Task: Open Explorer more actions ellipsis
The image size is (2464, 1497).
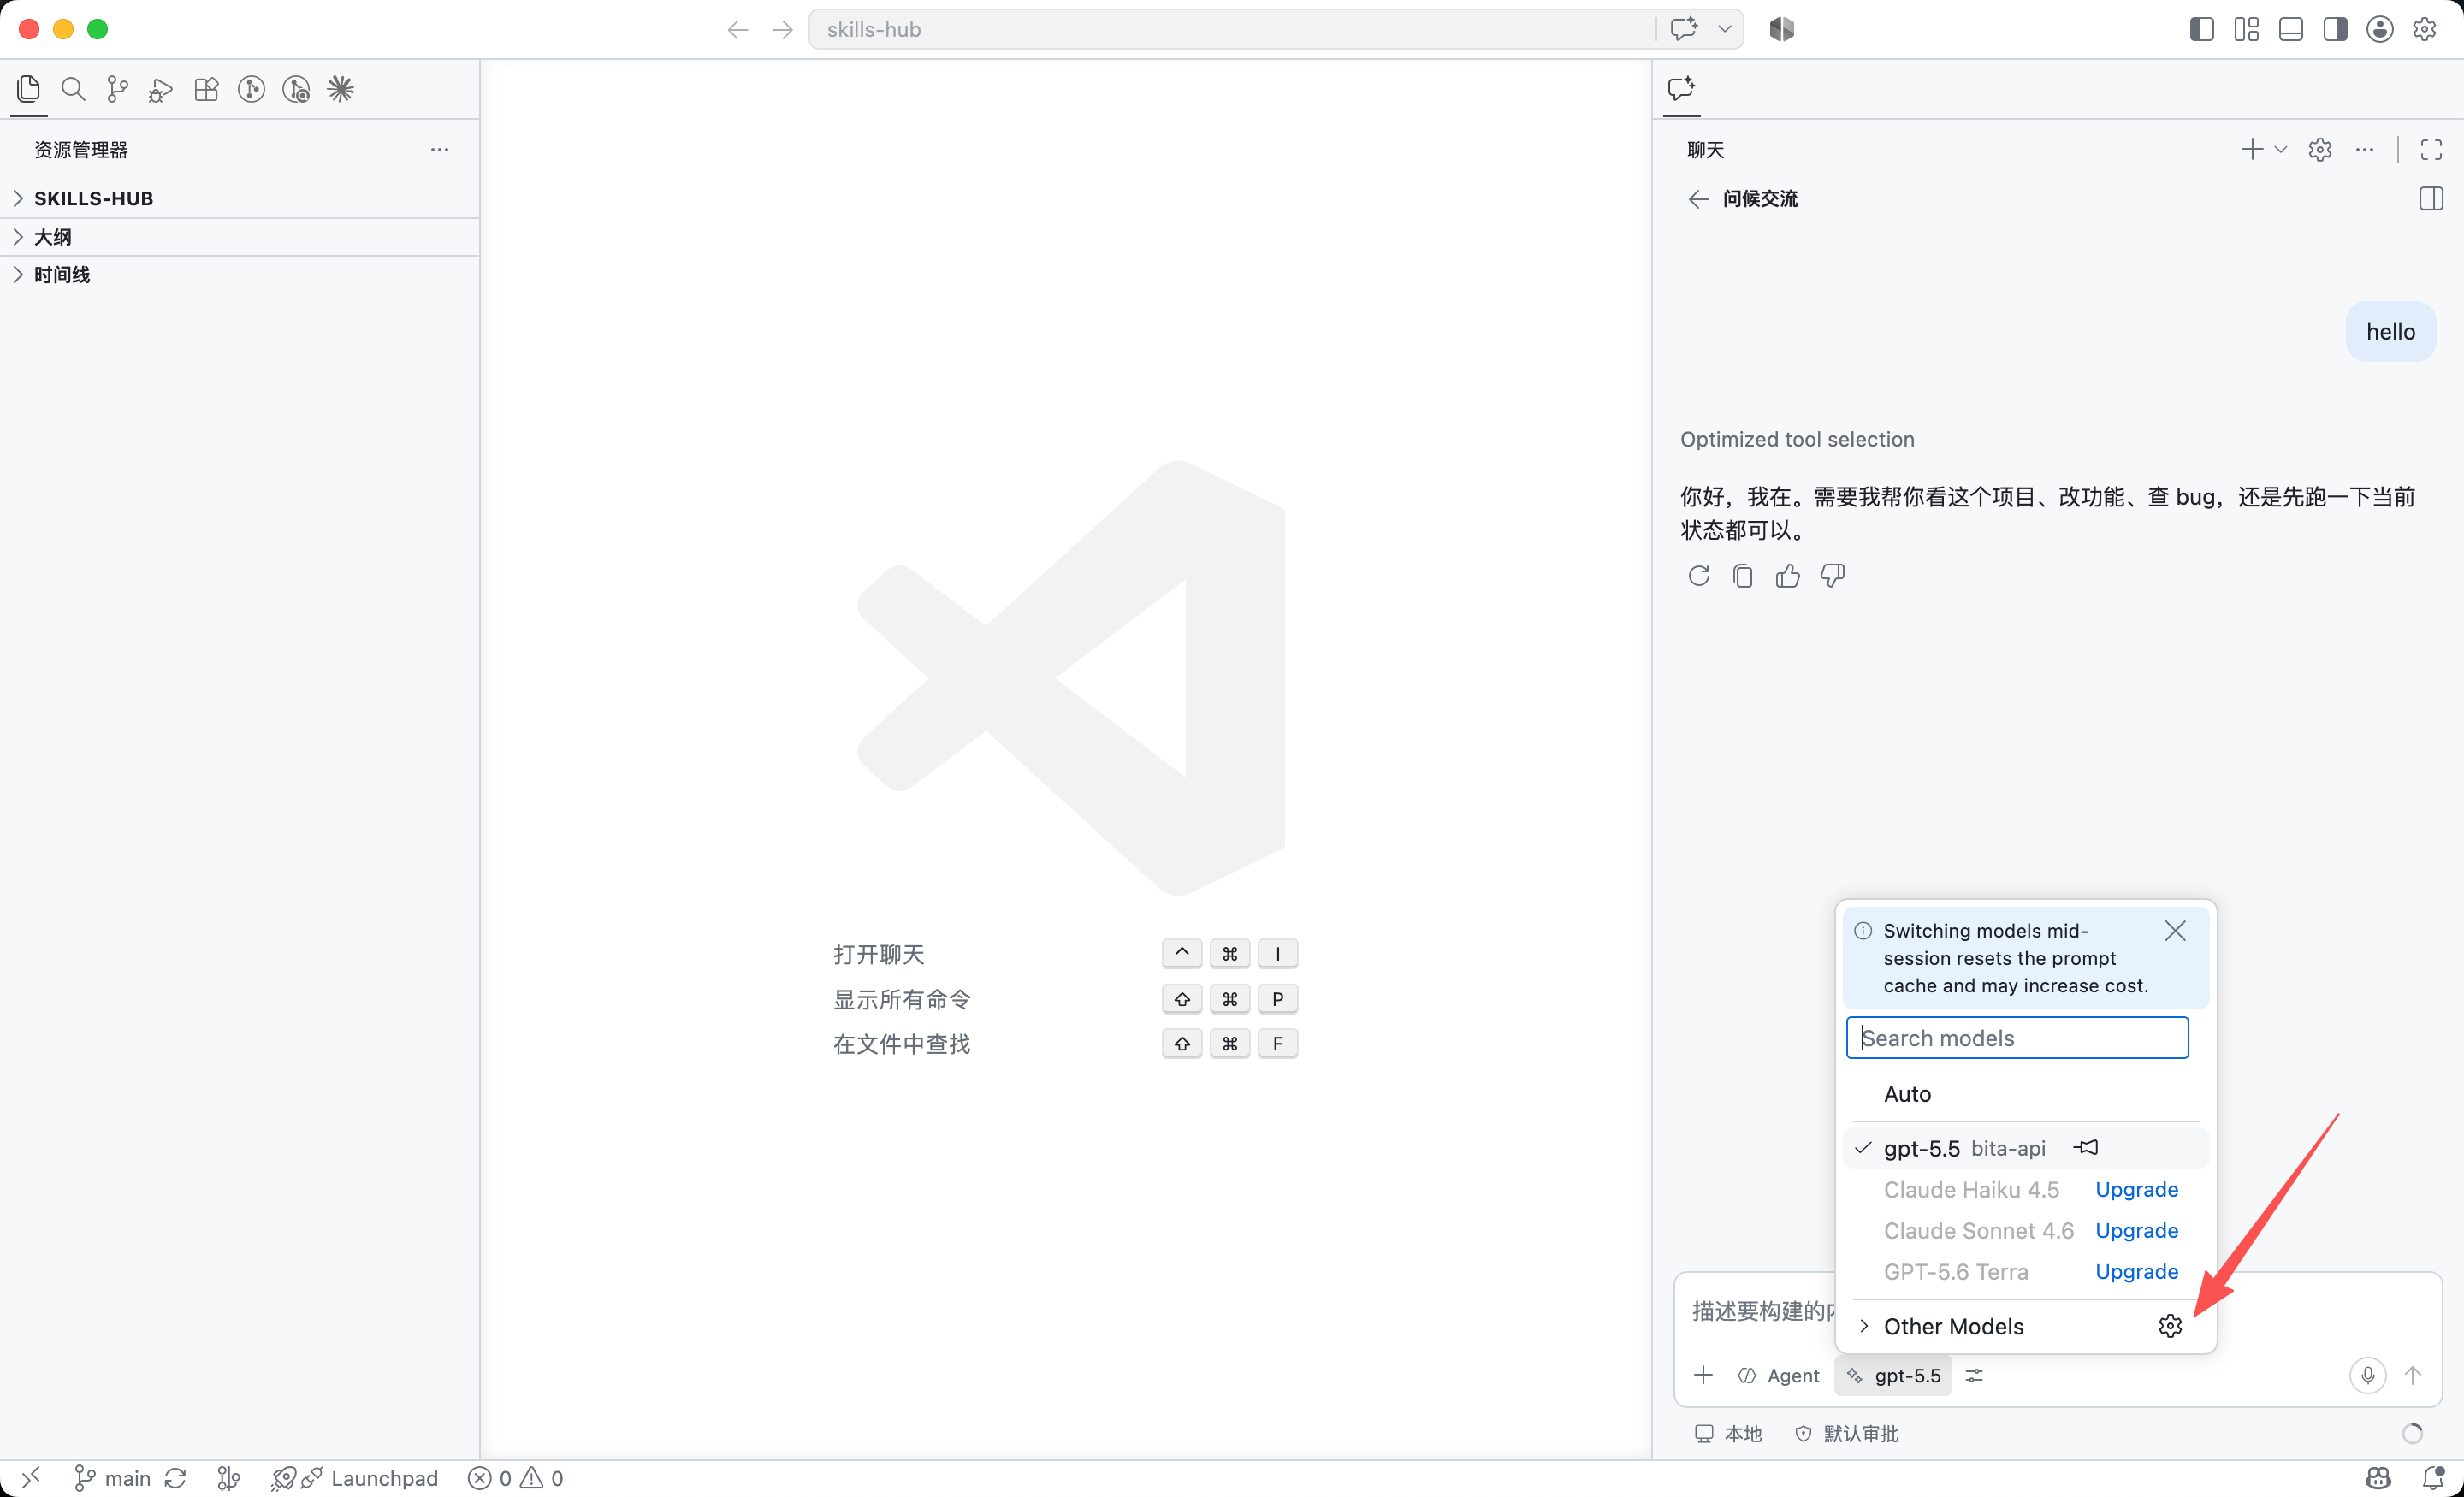Action: click(439, 149)
